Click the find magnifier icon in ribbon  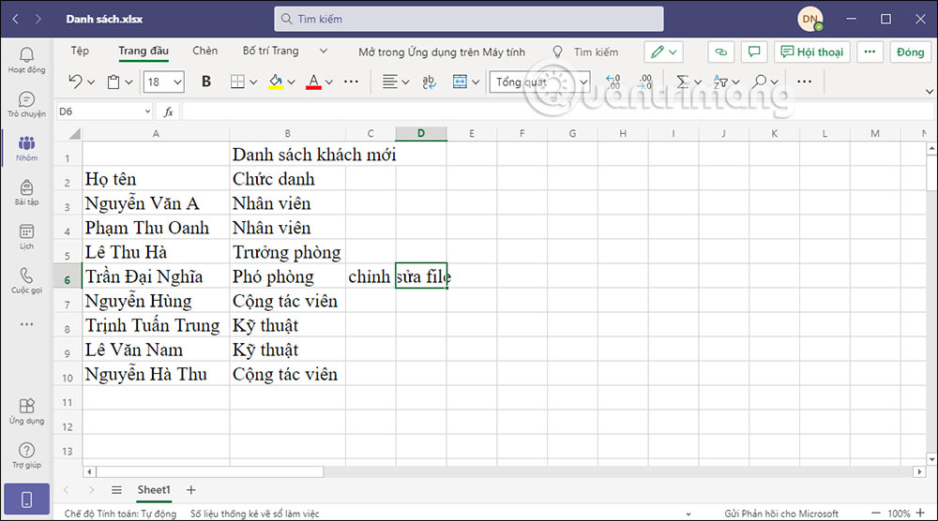pos(759,82)
